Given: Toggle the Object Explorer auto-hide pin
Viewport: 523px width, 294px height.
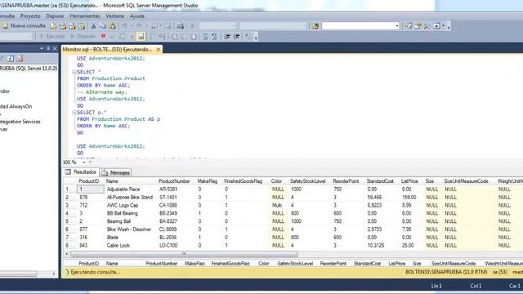Looking at the screenshot, I should click(x=48, y=49).
